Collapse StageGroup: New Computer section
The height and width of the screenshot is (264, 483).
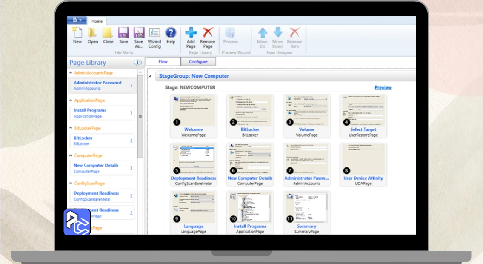click(x=151, y=76)
